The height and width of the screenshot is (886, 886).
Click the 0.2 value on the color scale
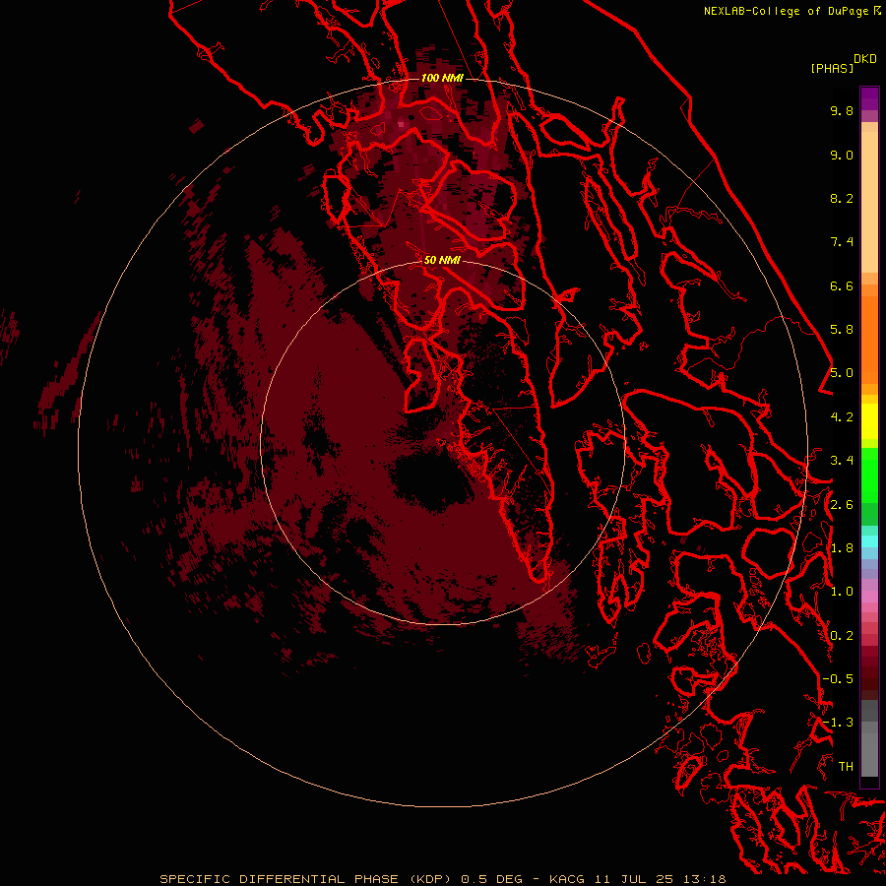point(842,636)
